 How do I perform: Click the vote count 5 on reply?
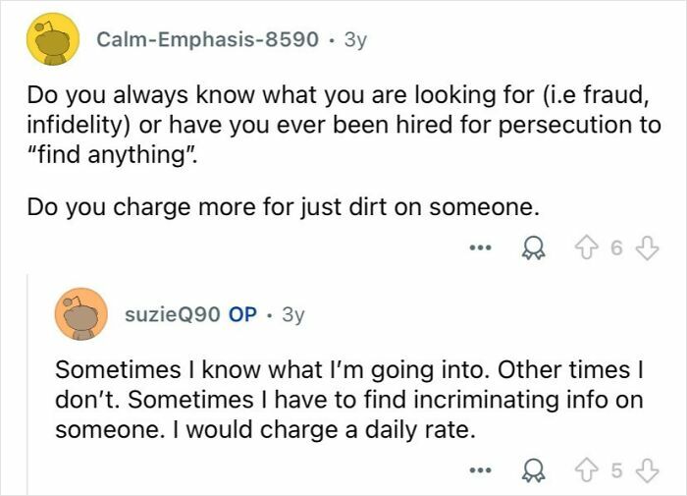pos(616,470)
